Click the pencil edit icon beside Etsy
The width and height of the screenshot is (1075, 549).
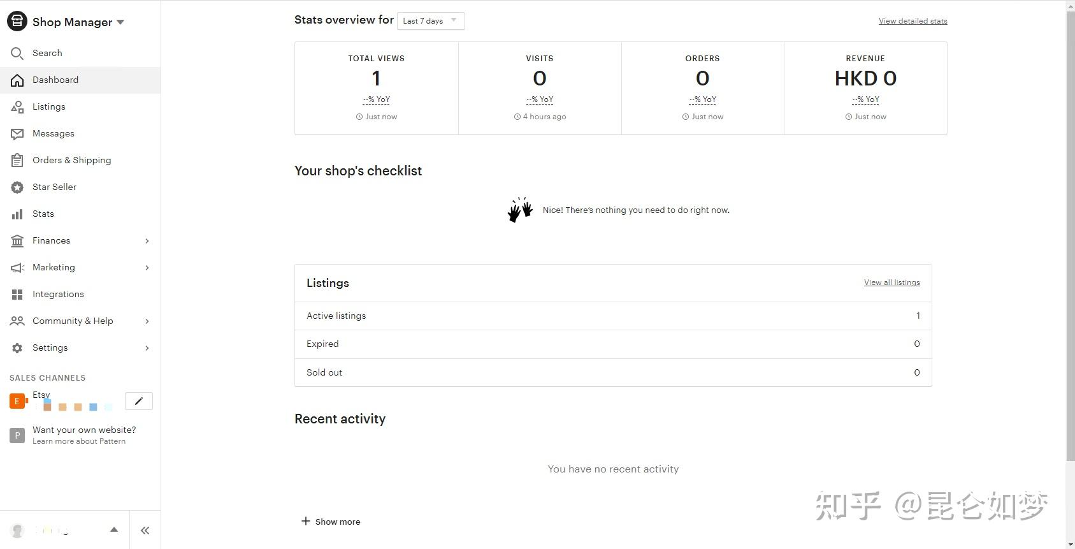pos(139,401)
